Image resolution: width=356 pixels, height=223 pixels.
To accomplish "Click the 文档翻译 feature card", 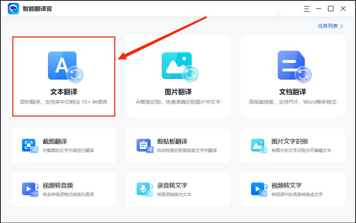I will coord(292,76).
